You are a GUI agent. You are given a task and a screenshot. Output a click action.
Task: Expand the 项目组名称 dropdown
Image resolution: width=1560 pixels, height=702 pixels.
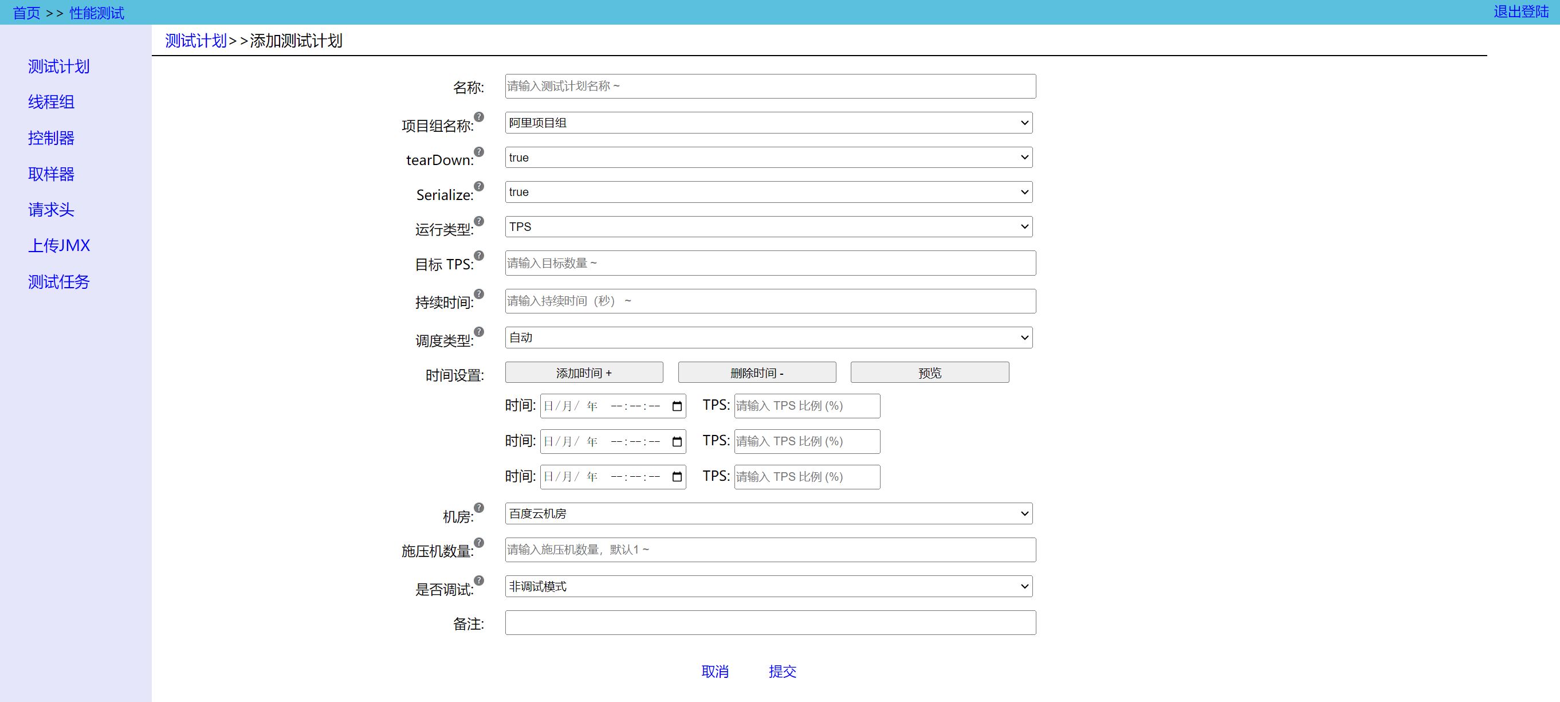(x=768, y=123)
